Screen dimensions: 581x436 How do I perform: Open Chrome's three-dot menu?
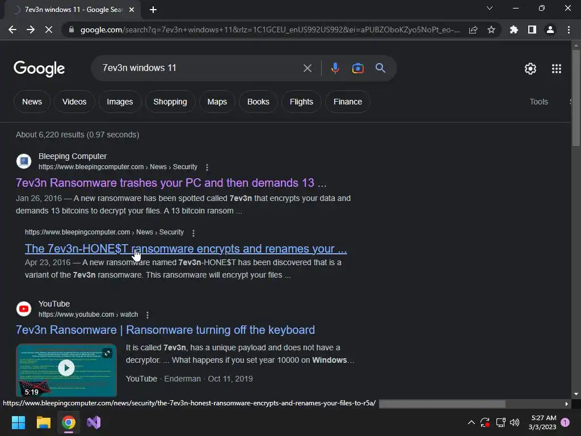point(569,30)
